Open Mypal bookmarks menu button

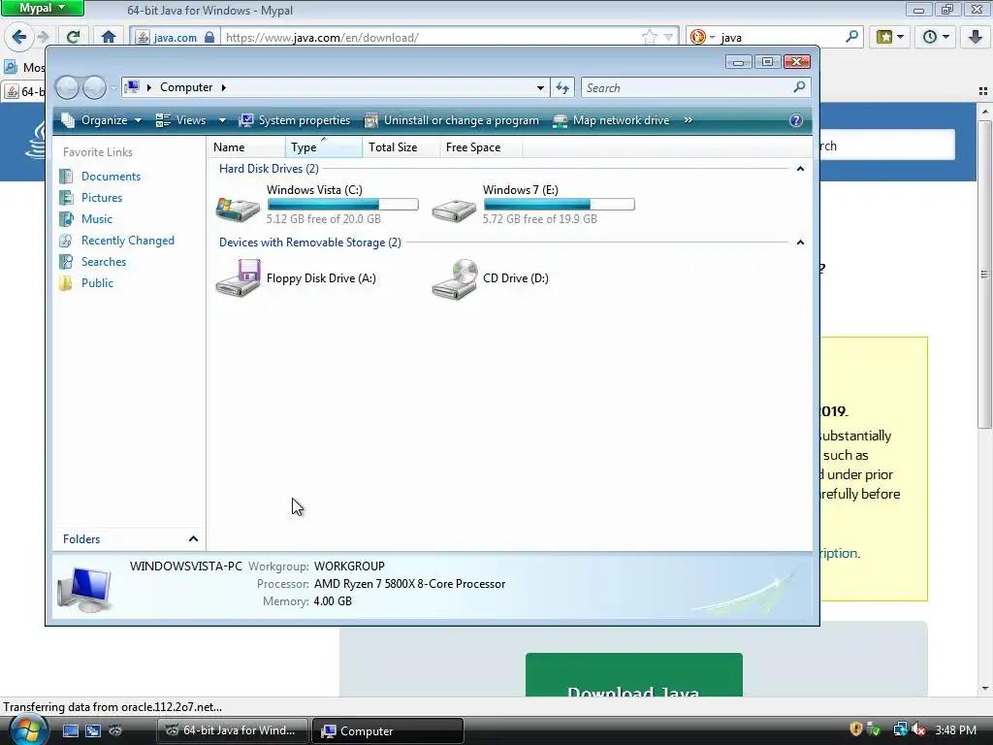[x=890, y=37]
